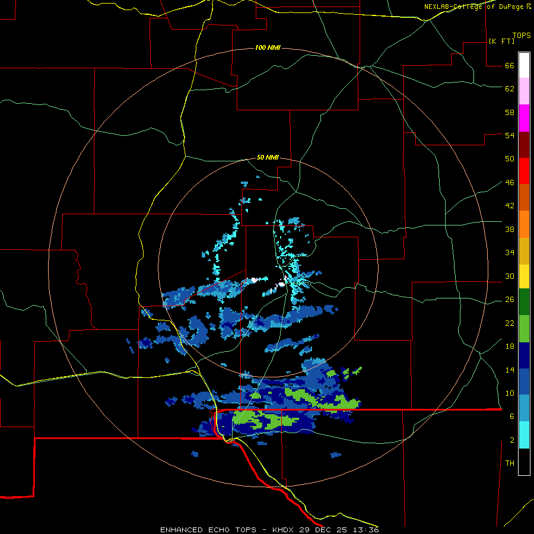Click the 29 DEC 25 date stamp
The width and height of the screenshot is (534, 534).
[325, 530]
